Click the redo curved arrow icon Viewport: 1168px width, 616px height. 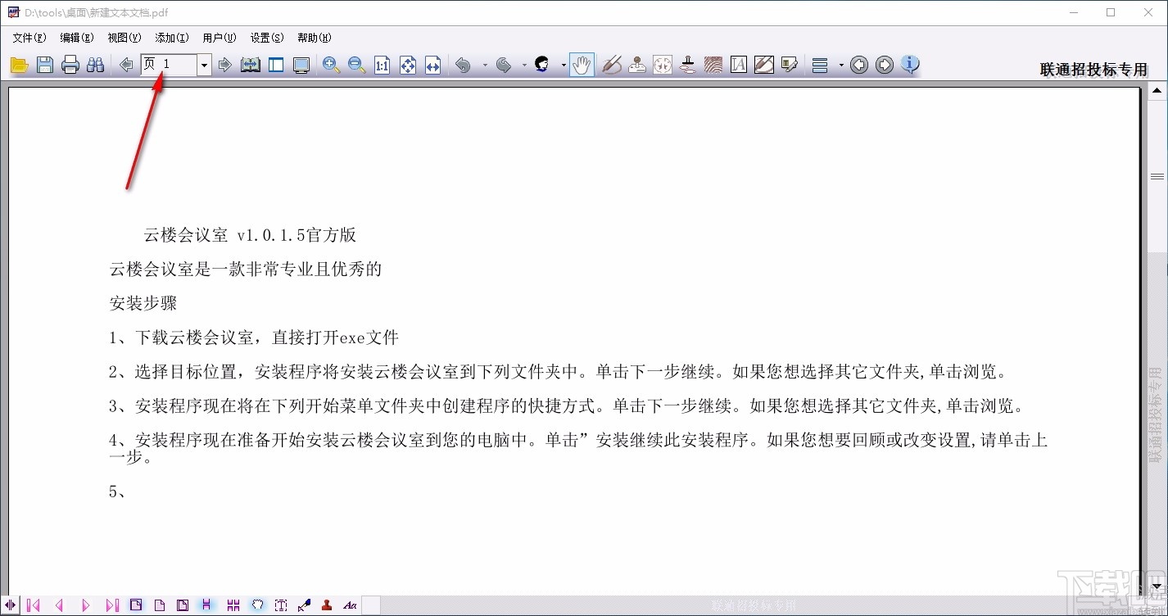pyautogui.click(x=504, y=66)
